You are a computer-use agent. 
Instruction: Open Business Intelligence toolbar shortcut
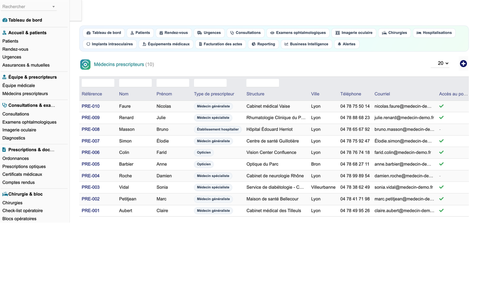click(x=306, y=44)
